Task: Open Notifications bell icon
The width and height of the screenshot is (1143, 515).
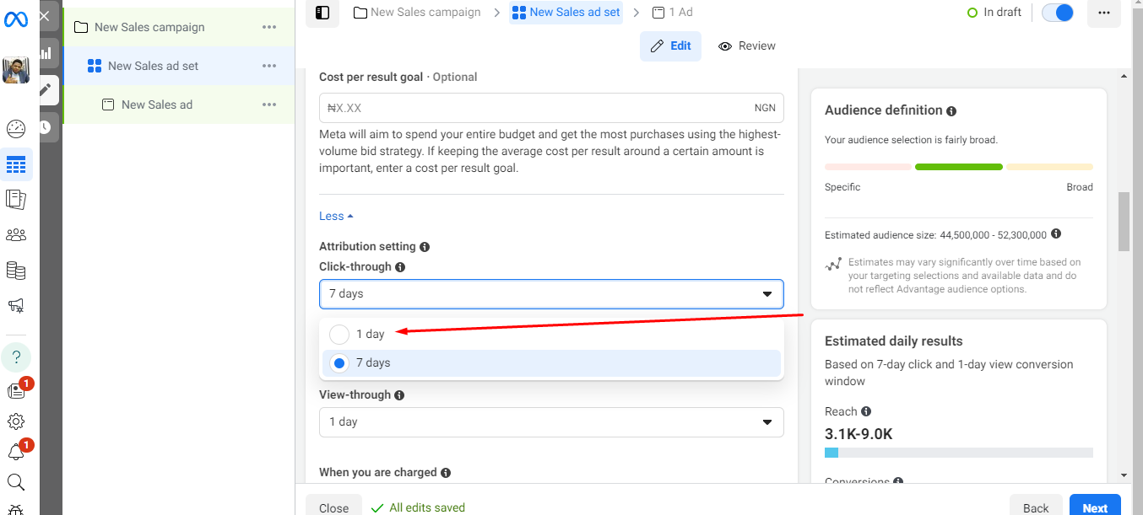Action: point(16,453)
